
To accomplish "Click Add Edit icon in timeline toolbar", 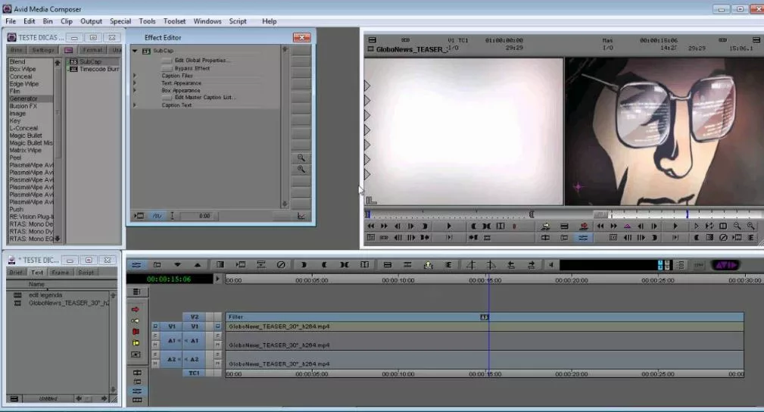I will (364, 265).
